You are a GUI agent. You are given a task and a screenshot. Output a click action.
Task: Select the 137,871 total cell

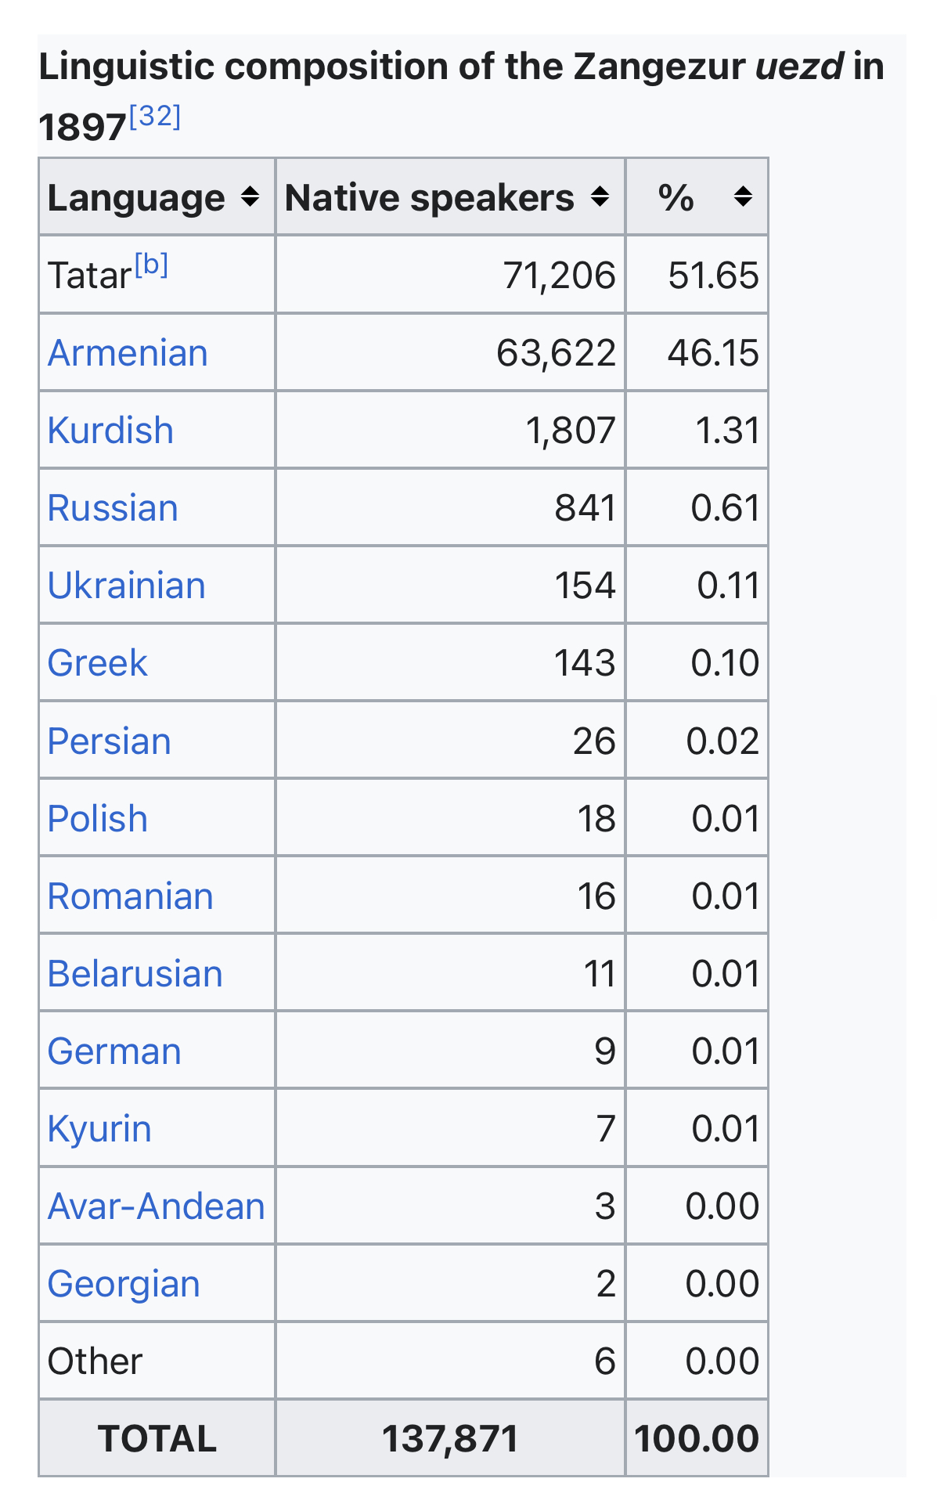(x=450, y=1438)
